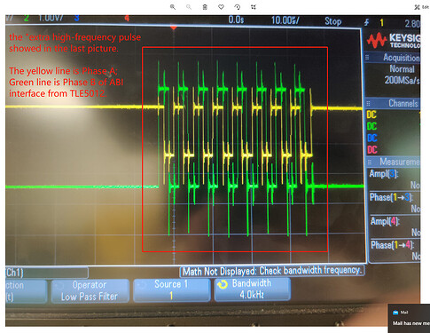This screenshot has height=333, width=430.
Task: Open the Edit option at top right
Action: tap(422, 7)
